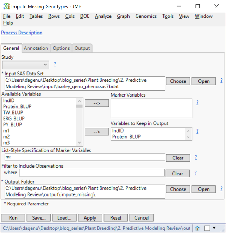Clear the Filter where field
This screenshot has width=226, height=233.
point(178,174)
